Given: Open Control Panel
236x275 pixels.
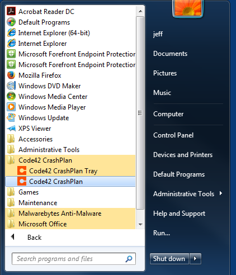Looking at the screenshot, I should [x=173, y=135].
